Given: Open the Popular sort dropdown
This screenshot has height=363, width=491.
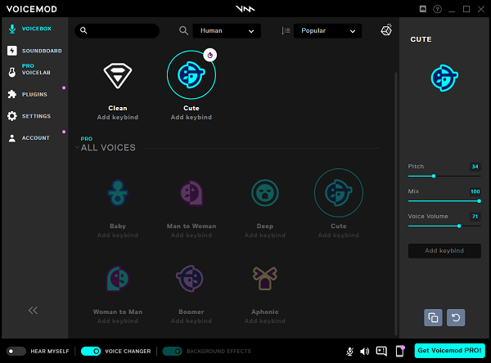Looking at the screenshot, I should pos(327,31).
